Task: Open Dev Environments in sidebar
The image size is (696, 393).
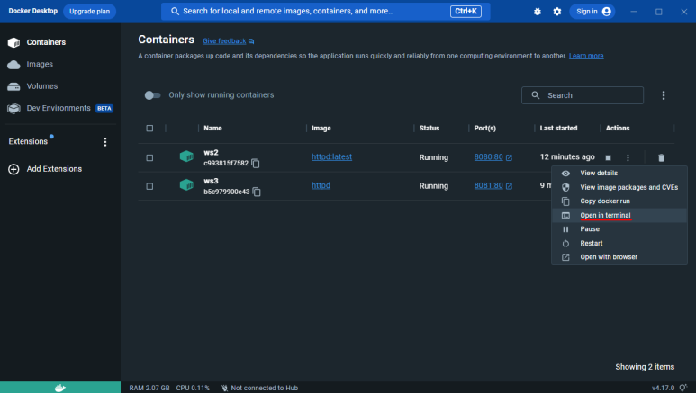Action: [x=60, y=108]
